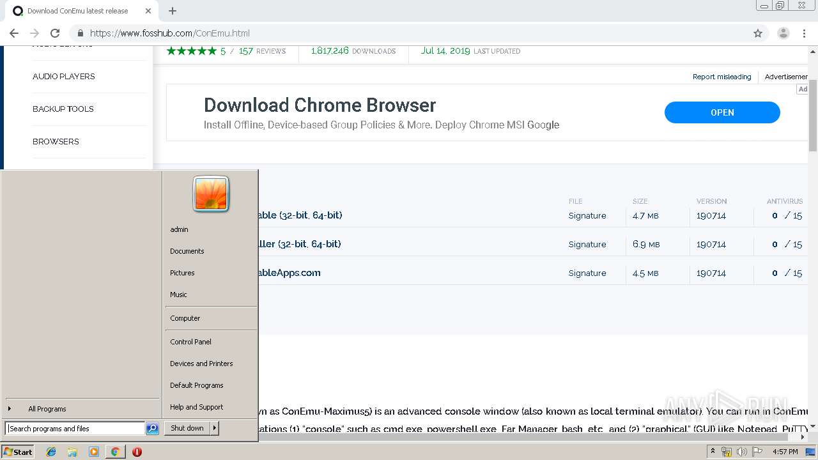Open Windows Explorer folder icon
Image resolution: width=818 pixels, height=460 pixels.
tap(72, 452)
